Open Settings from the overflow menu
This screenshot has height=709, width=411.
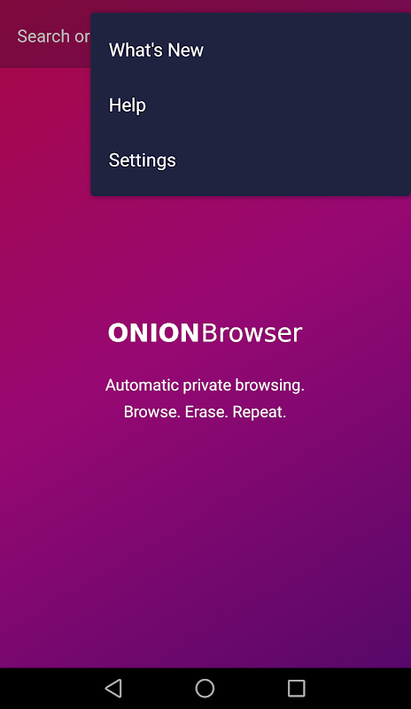click(251, 160)
